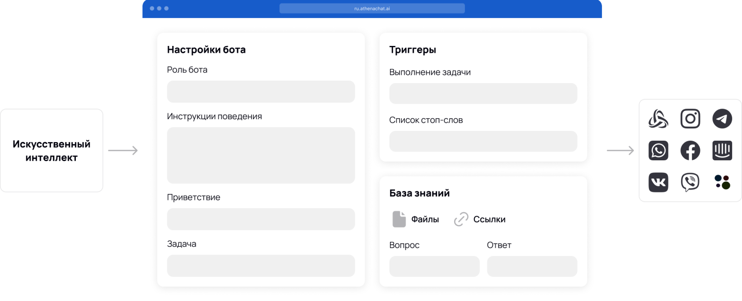Screen dimensions: 742x301
Task: Select the Ответ input field
Action: (532, 266)
